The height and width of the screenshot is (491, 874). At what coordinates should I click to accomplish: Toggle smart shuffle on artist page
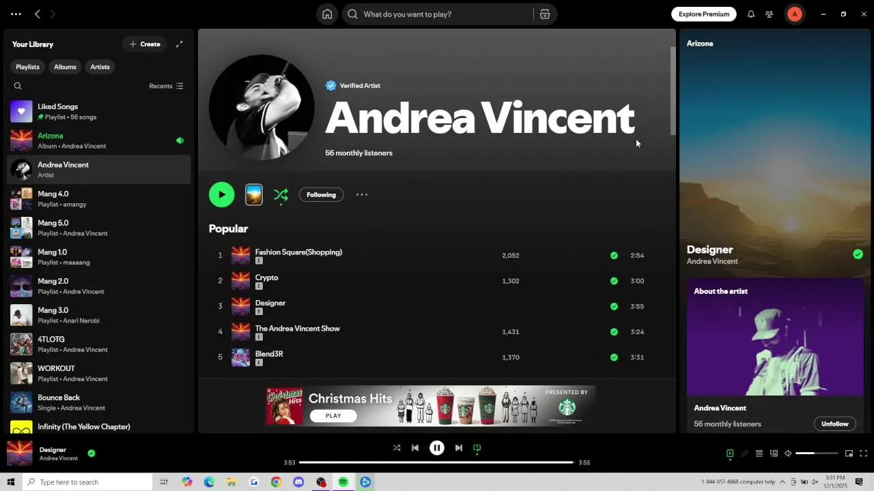coord(281,195)
